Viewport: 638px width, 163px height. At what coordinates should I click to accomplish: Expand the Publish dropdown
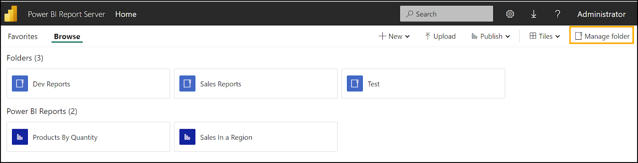coord(491,36)
